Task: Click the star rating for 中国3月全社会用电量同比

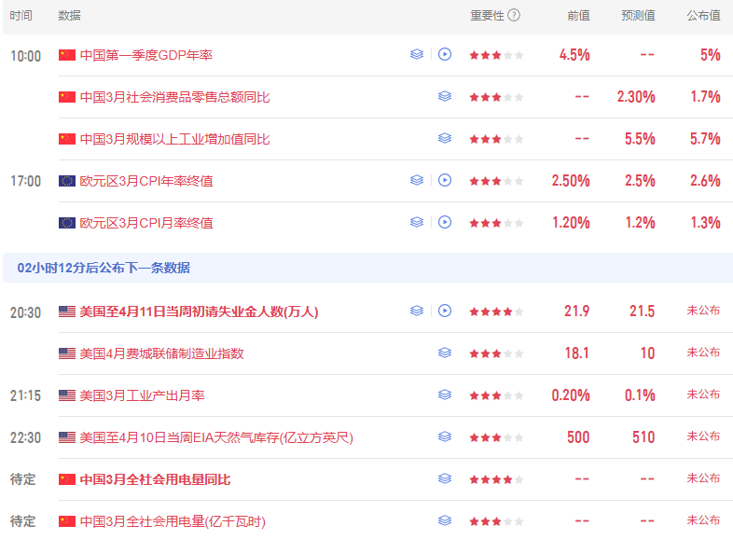Action: [496, 479]
